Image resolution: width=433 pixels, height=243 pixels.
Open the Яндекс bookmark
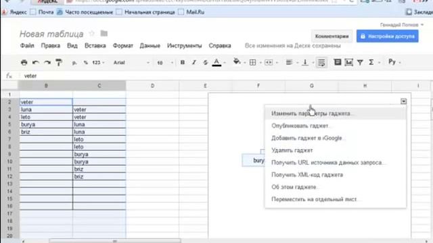(15, 12)
